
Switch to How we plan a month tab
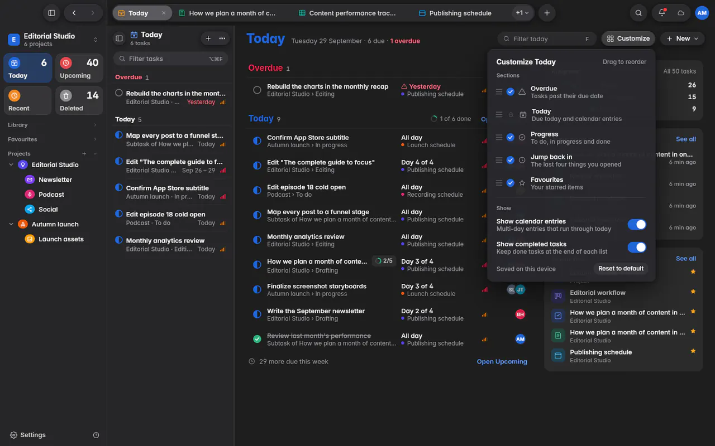[227, 13]
